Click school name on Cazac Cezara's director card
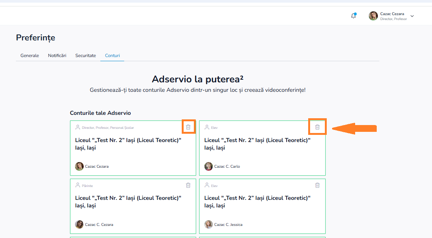Viewport: 432px width, 238px height. pos(128,144)
